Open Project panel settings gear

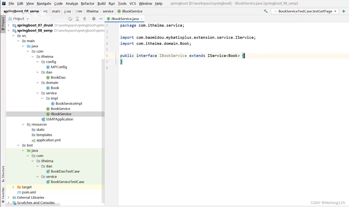tap(94, 19)
